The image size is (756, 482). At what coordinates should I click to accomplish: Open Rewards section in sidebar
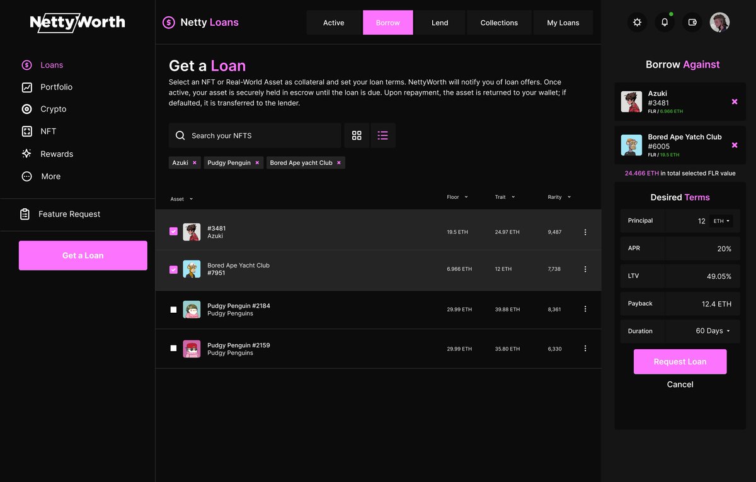pos(47,154)
